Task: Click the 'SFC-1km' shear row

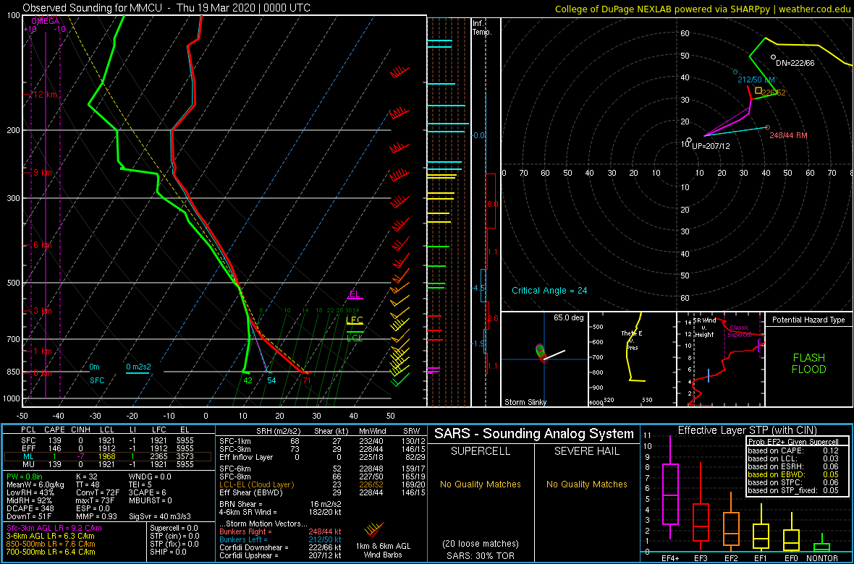Action: coord(323,441)
